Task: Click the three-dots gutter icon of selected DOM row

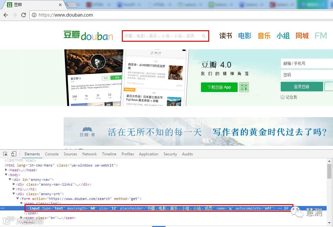Action: click(x=2, y=208)
